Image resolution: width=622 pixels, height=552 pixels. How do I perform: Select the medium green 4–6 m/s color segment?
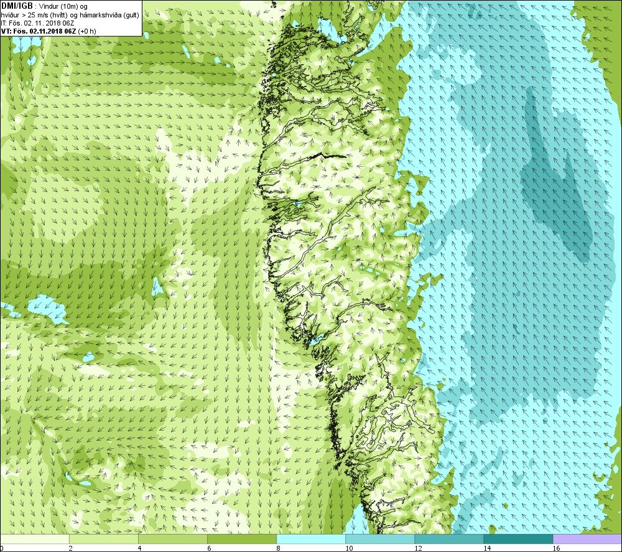pos(172,539)
